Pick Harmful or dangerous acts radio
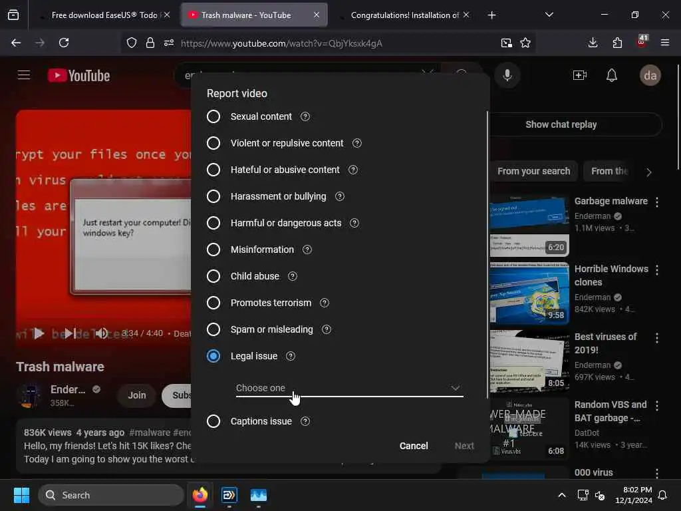681x511 pixels. [x=213, y=223]
